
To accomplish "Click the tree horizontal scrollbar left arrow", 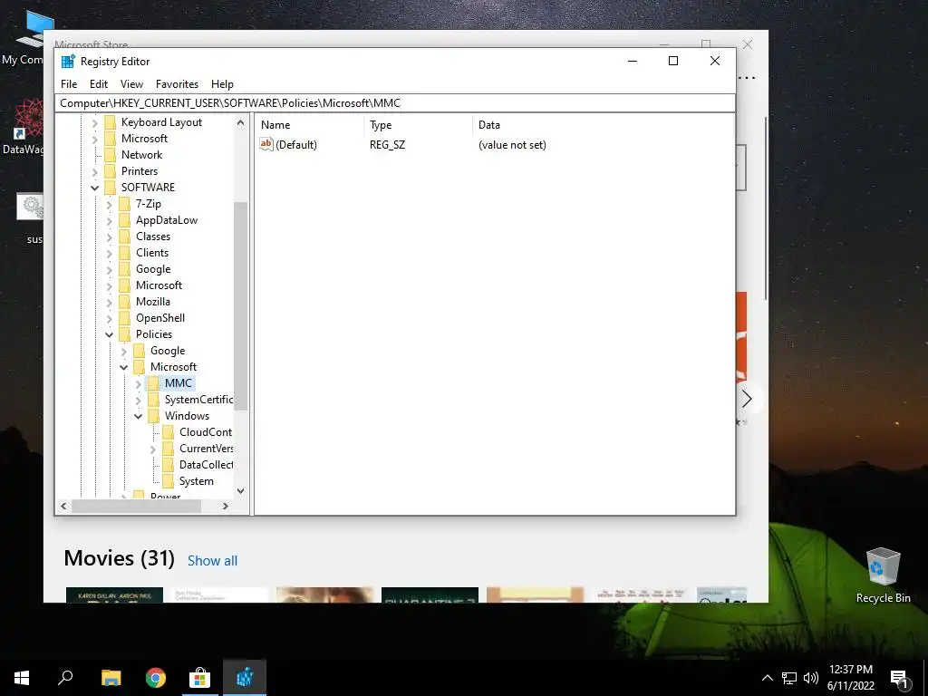I will [64, 506].
